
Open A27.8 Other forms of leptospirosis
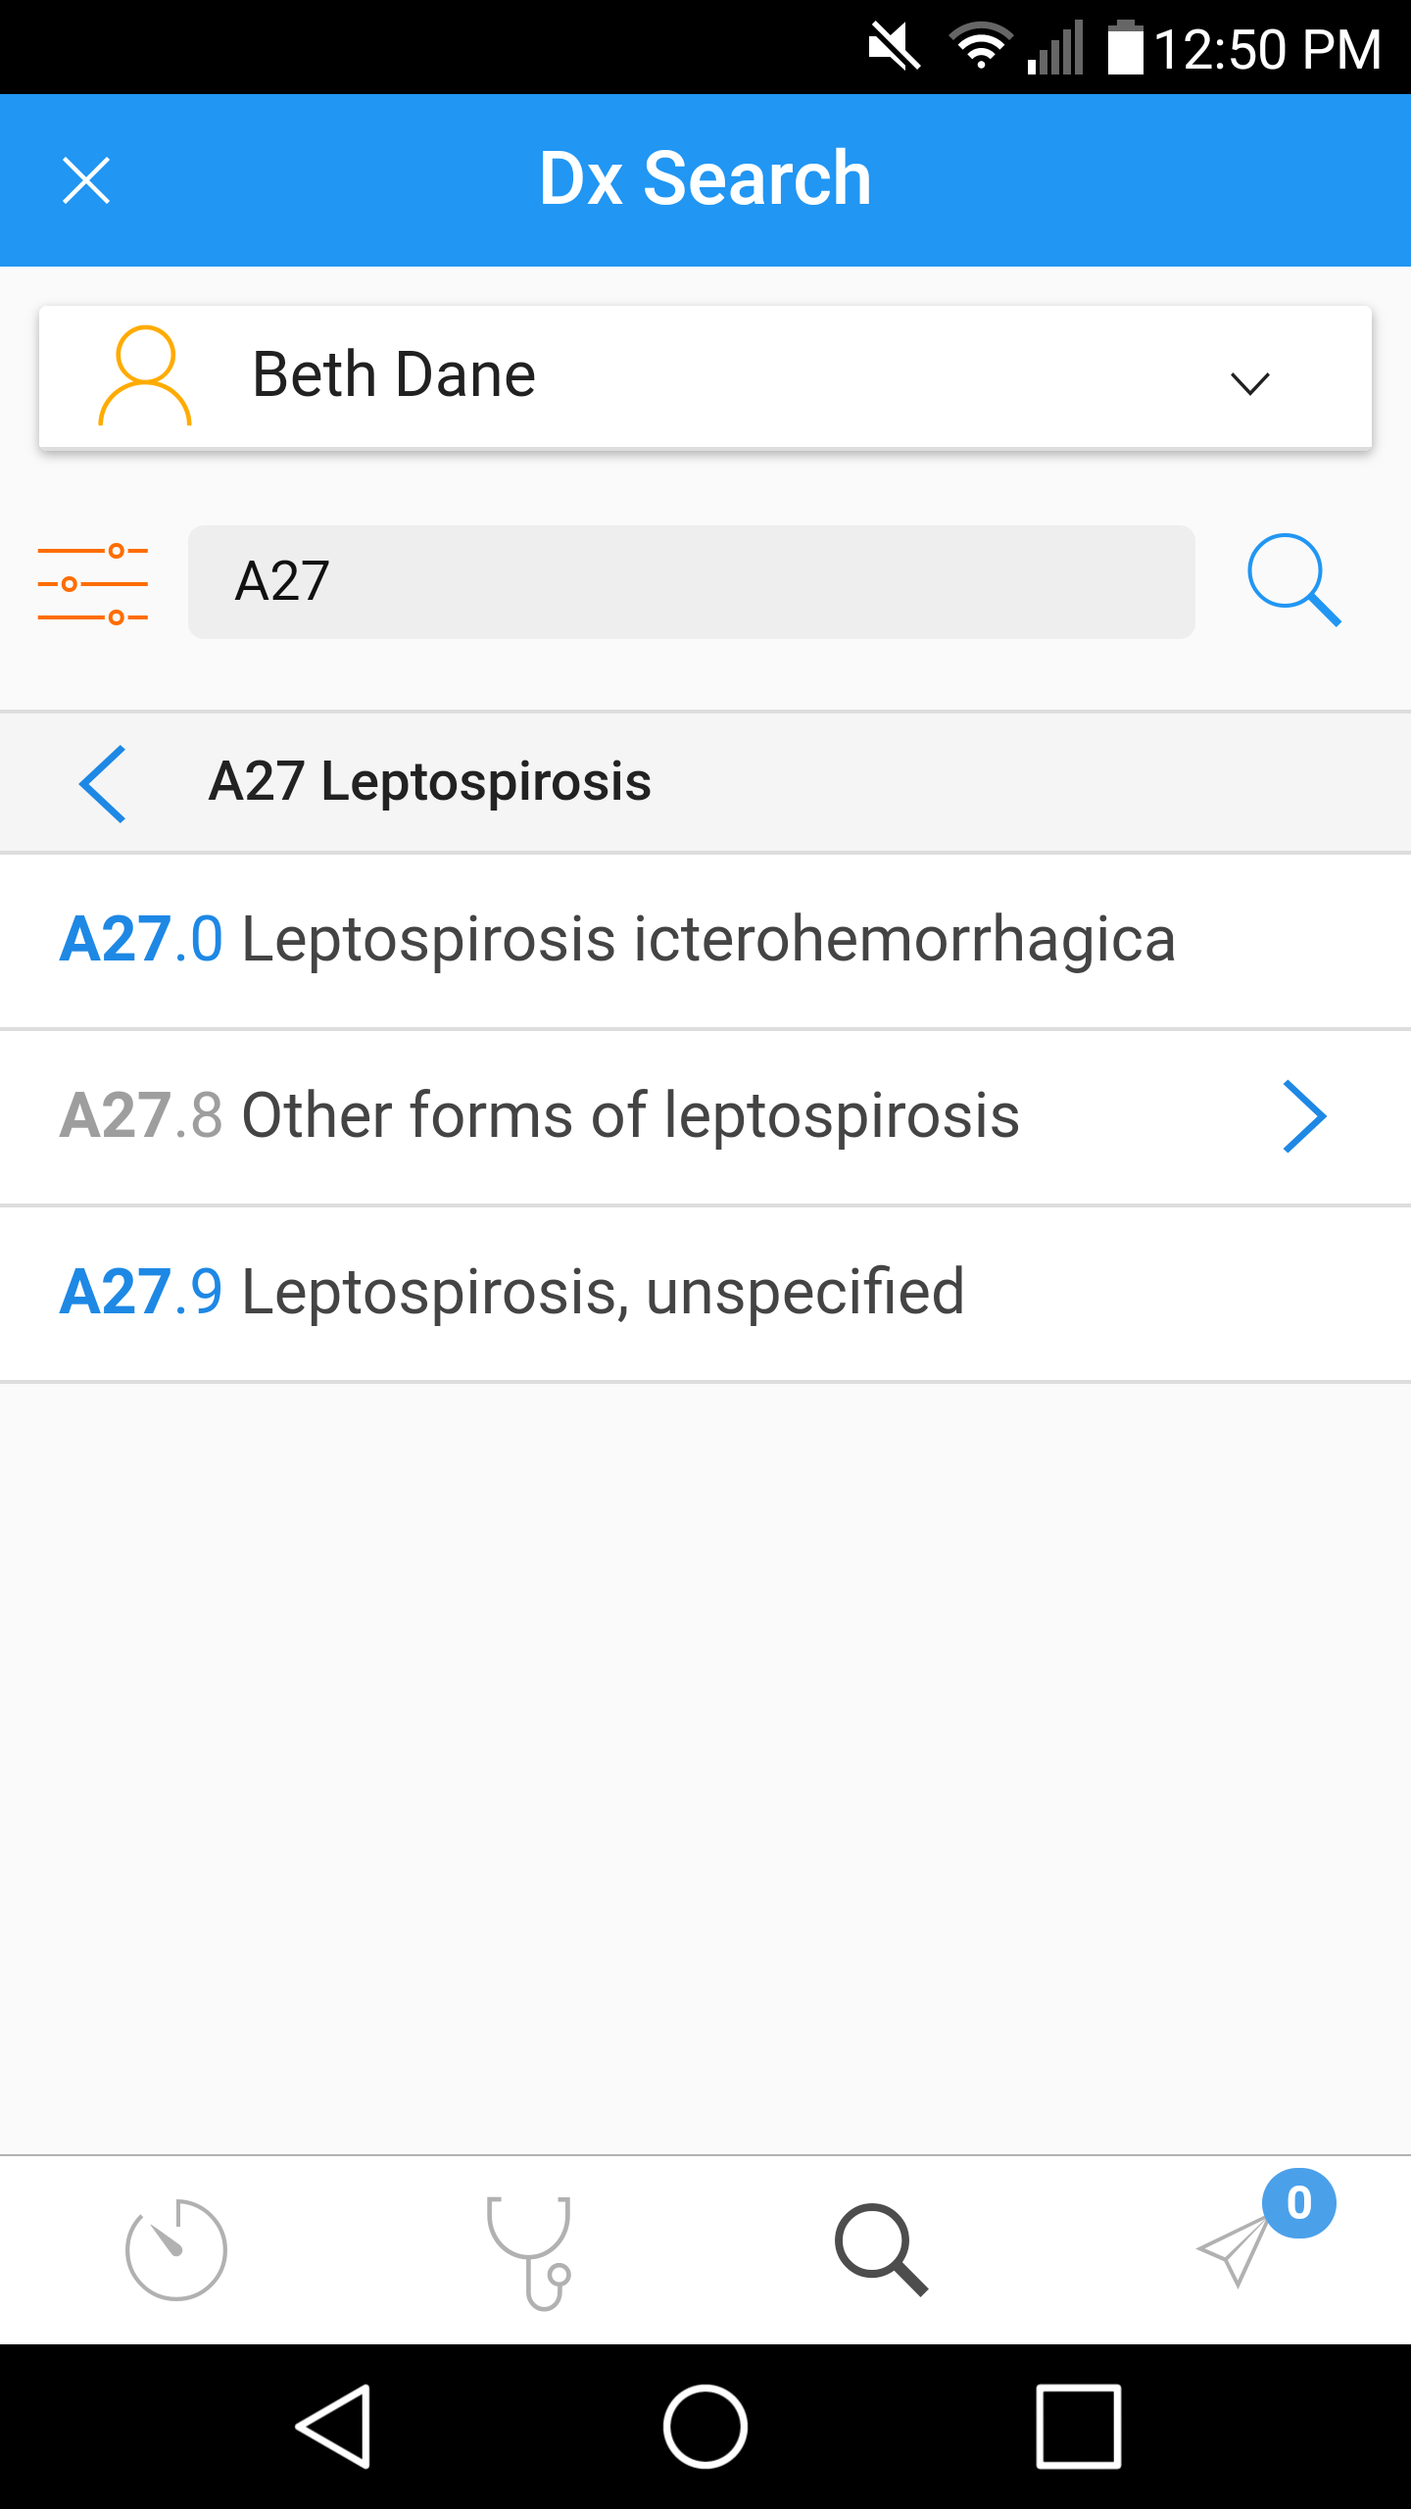pyautogui.click(x=540, y=1116)
